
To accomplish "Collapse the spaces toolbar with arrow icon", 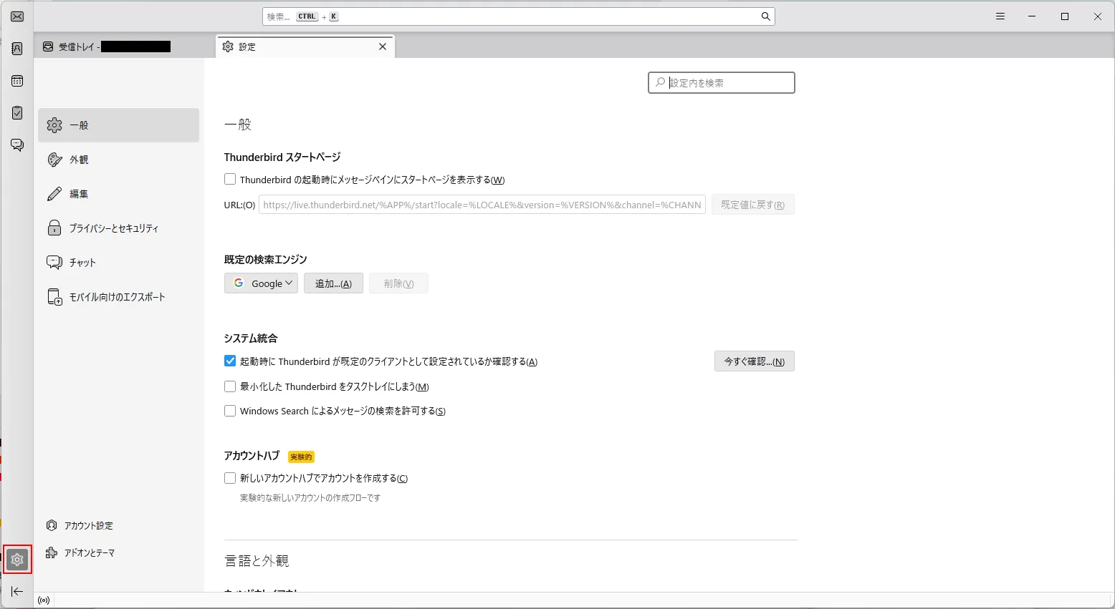I will tap(17, 592).
